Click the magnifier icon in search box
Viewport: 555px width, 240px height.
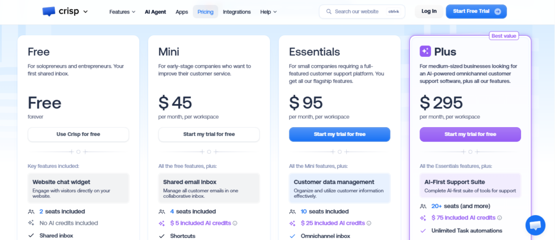click(x=329, y=12)
